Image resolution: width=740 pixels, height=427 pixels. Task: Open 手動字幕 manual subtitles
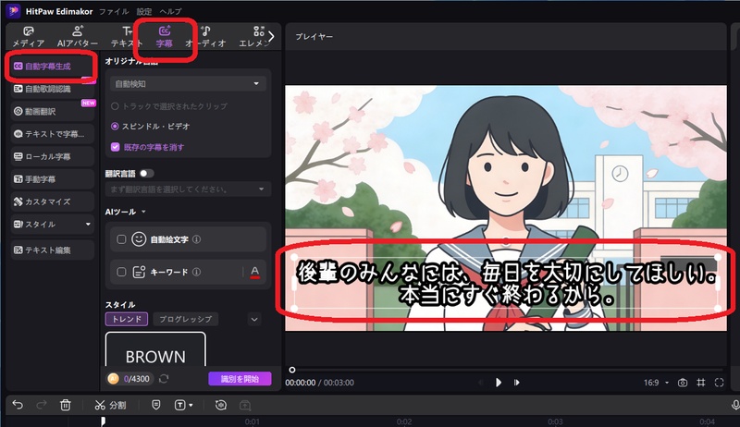pyautogui.click(x=52, y=179)
